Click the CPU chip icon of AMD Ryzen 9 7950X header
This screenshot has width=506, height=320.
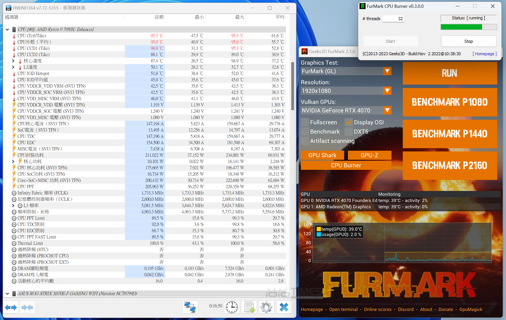click(x=14, y=29)
